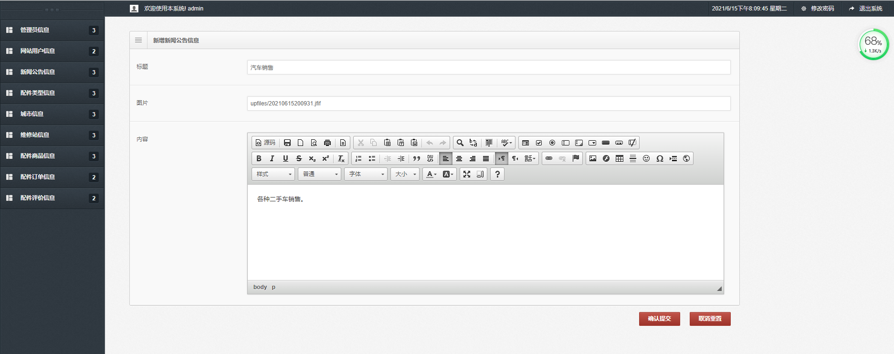Insert a block quote
The height and width of the screenshot is (354, 894).
pyautogui.click(x=417, y=158)
